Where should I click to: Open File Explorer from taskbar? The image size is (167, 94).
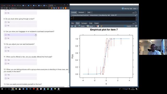pyautogui.click(x=16, y=89)
